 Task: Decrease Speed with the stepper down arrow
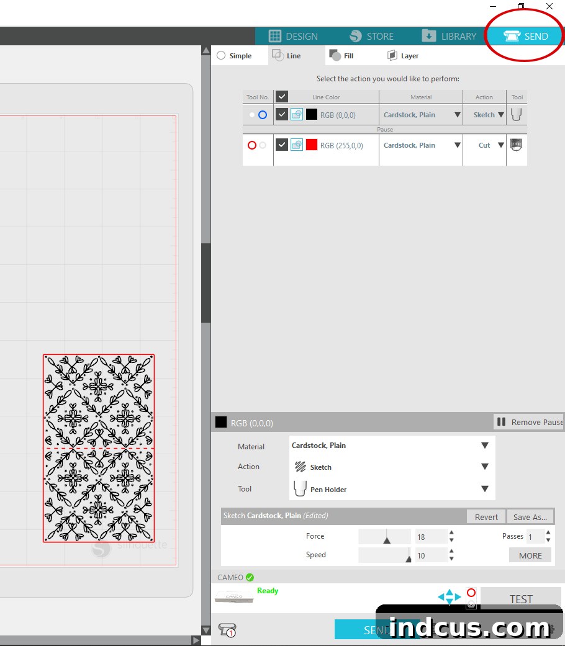451,559
